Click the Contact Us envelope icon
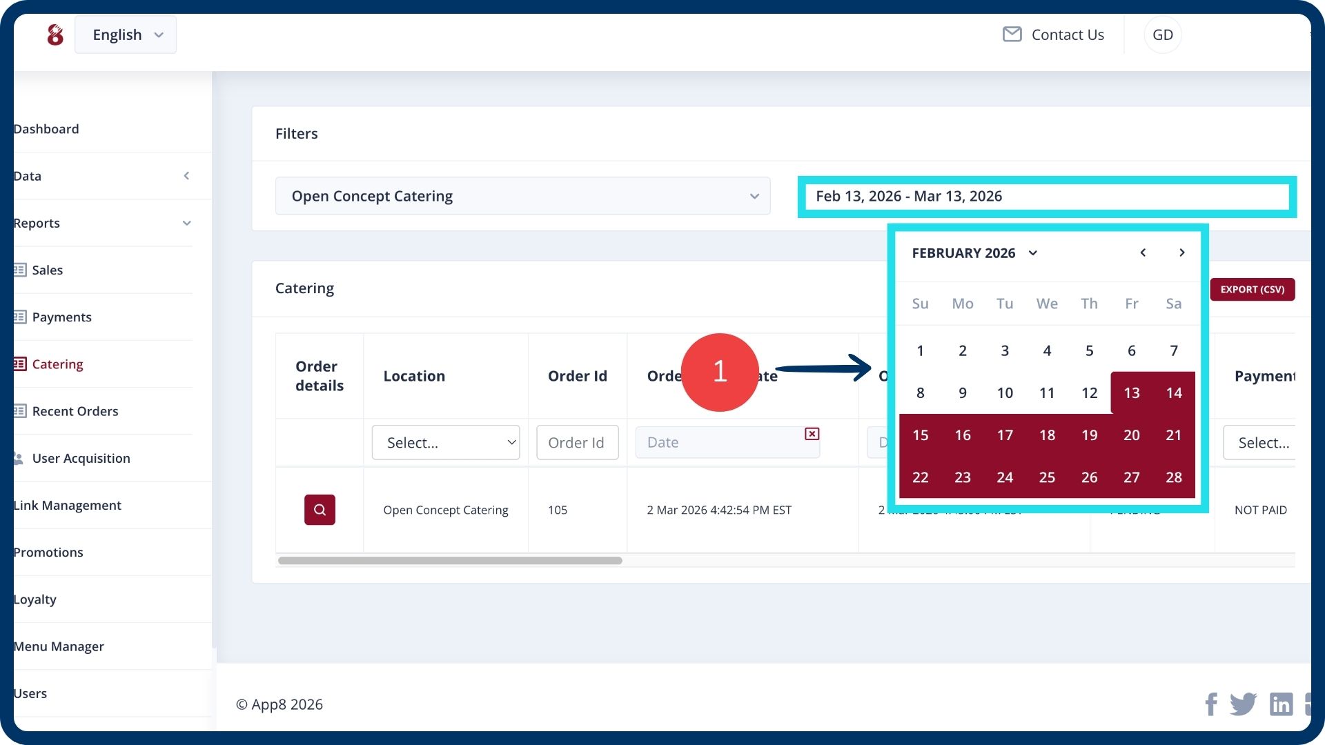 click(x=1012, y=34)
